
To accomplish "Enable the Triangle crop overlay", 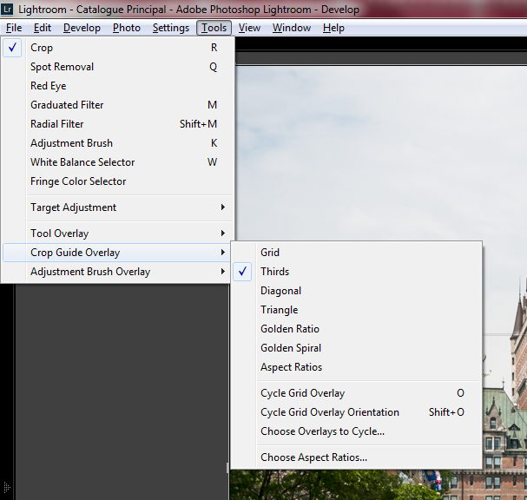I will point(357,310).
